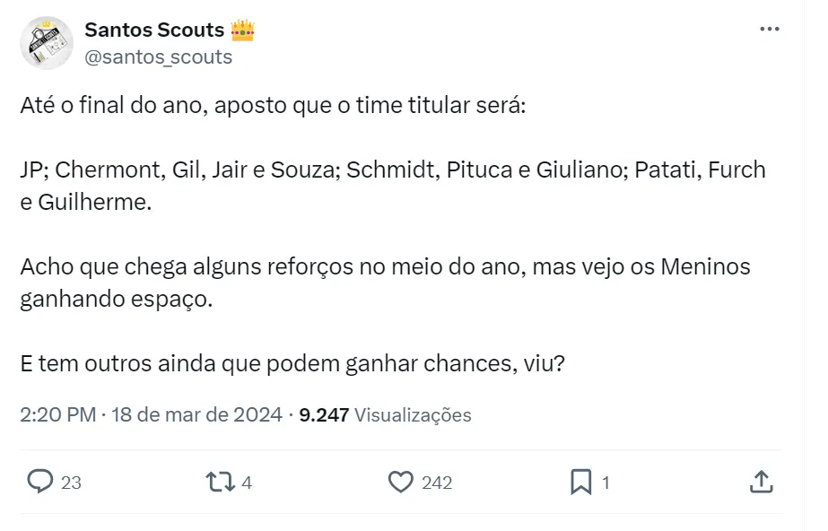Click the bookmark count 1
The image size is (828, 531).
606,483
